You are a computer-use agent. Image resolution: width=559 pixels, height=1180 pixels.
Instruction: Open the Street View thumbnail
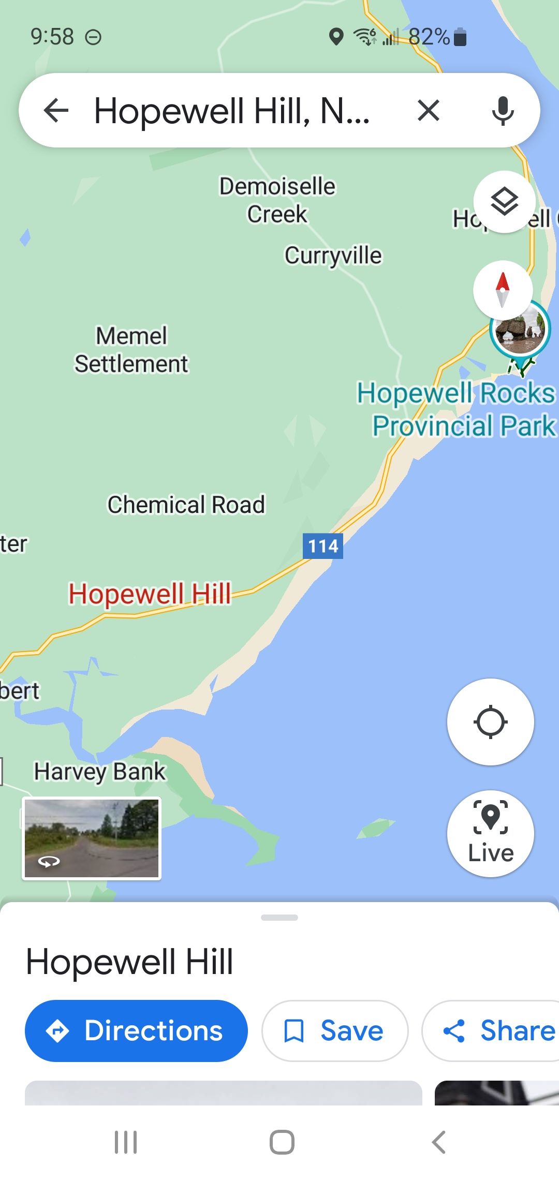coord(92,838)
